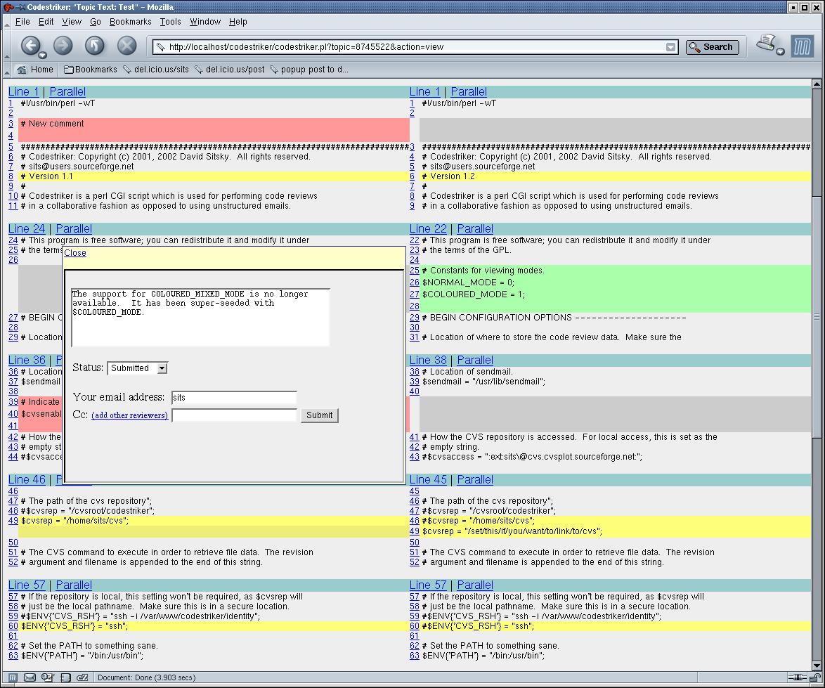Screen dimensions: 825x688
Task: Click the Submit button in comment popup
Action: coord(319,415)
